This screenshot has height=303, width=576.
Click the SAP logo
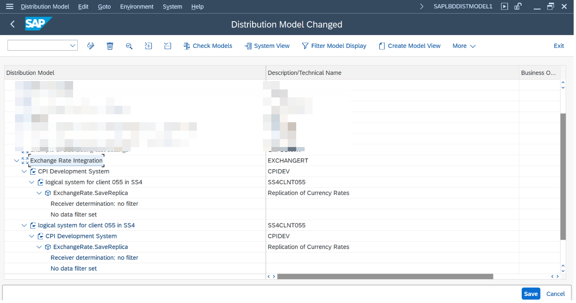coord(38,24)
